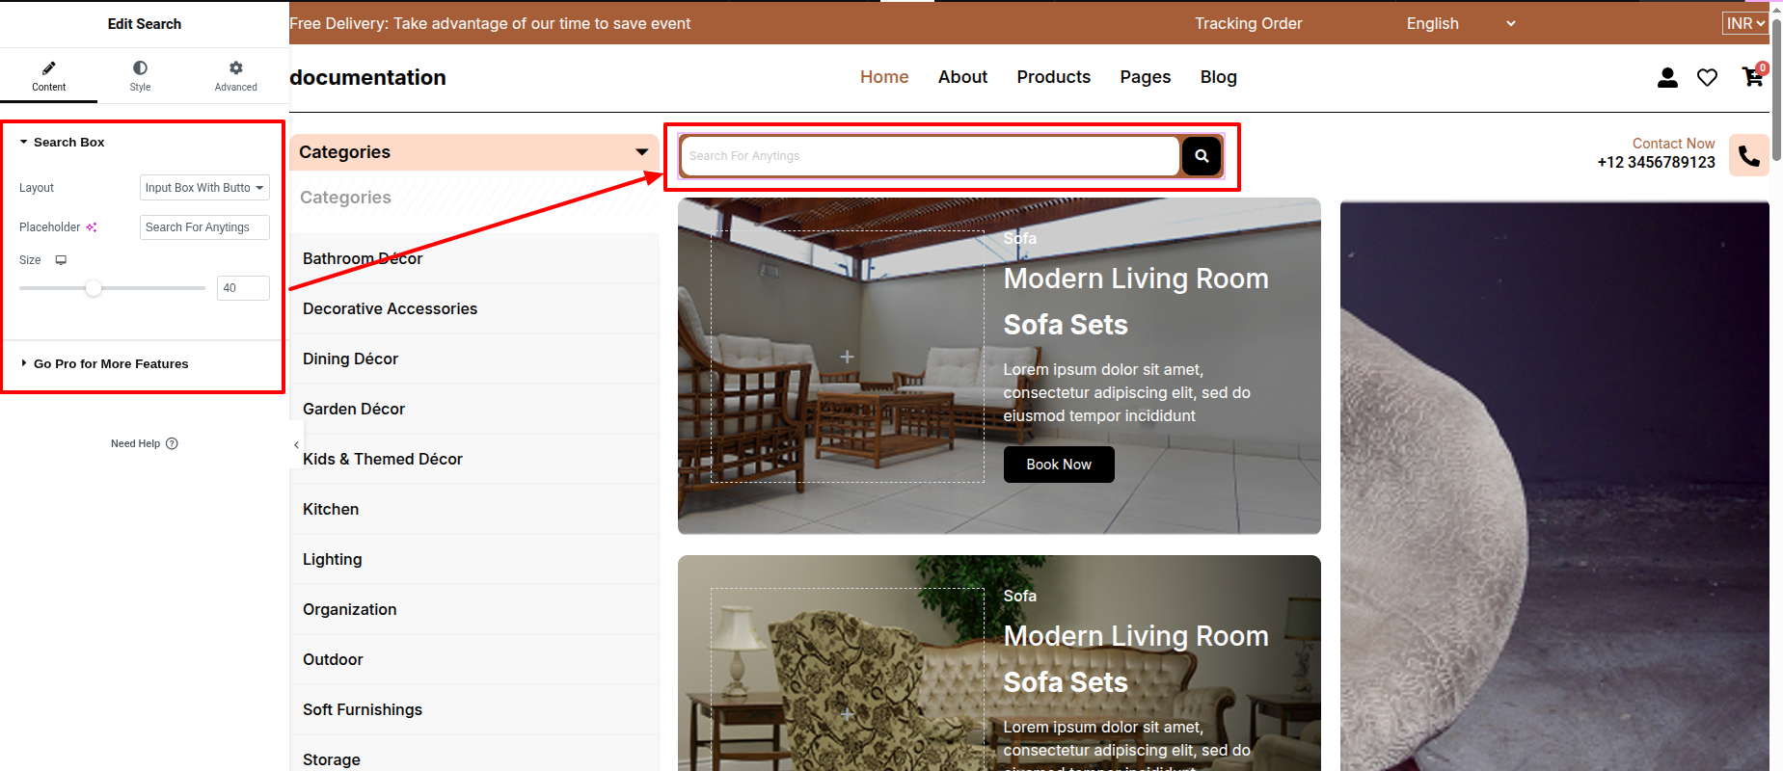This screenshot has width=1783, height=771.
Task: Collapse the Elementor side panel
Action: coord(296,445)
